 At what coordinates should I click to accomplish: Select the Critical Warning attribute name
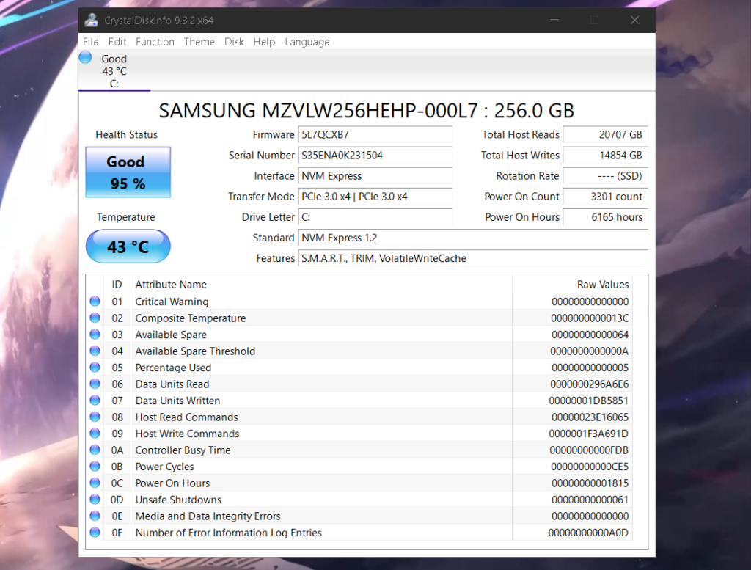click(172, 302)
